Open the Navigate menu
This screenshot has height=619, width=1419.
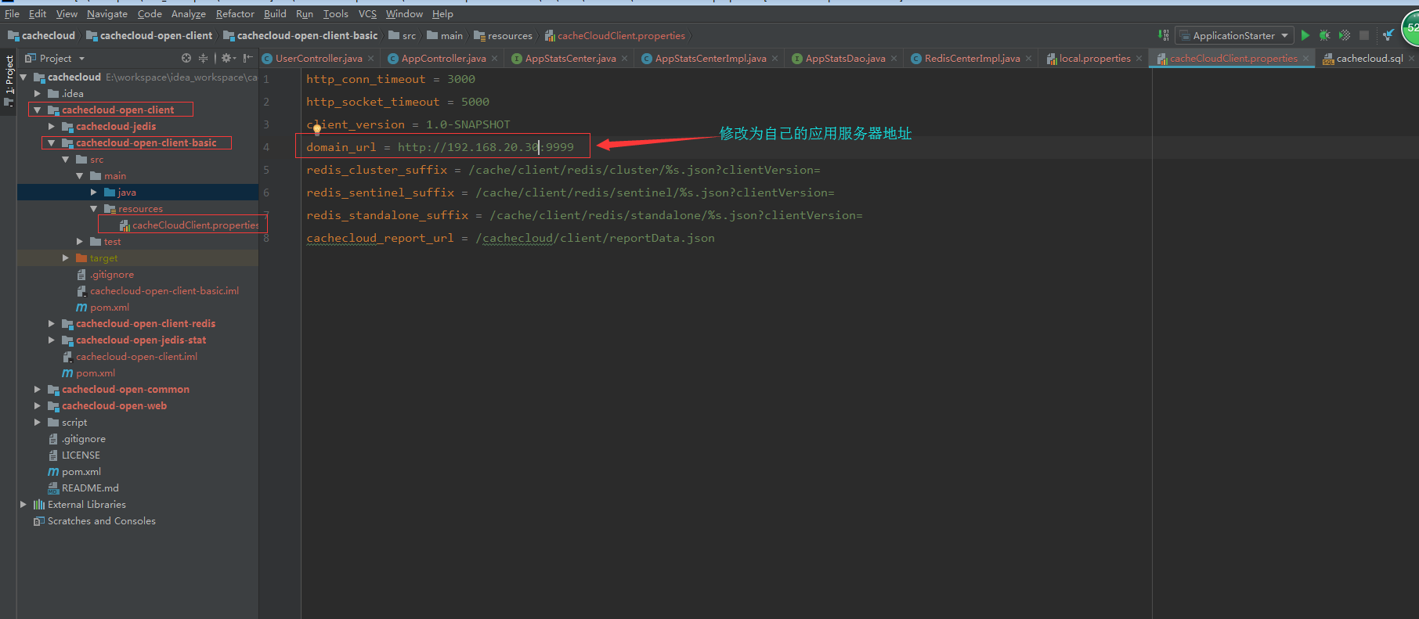pos(107,14)
